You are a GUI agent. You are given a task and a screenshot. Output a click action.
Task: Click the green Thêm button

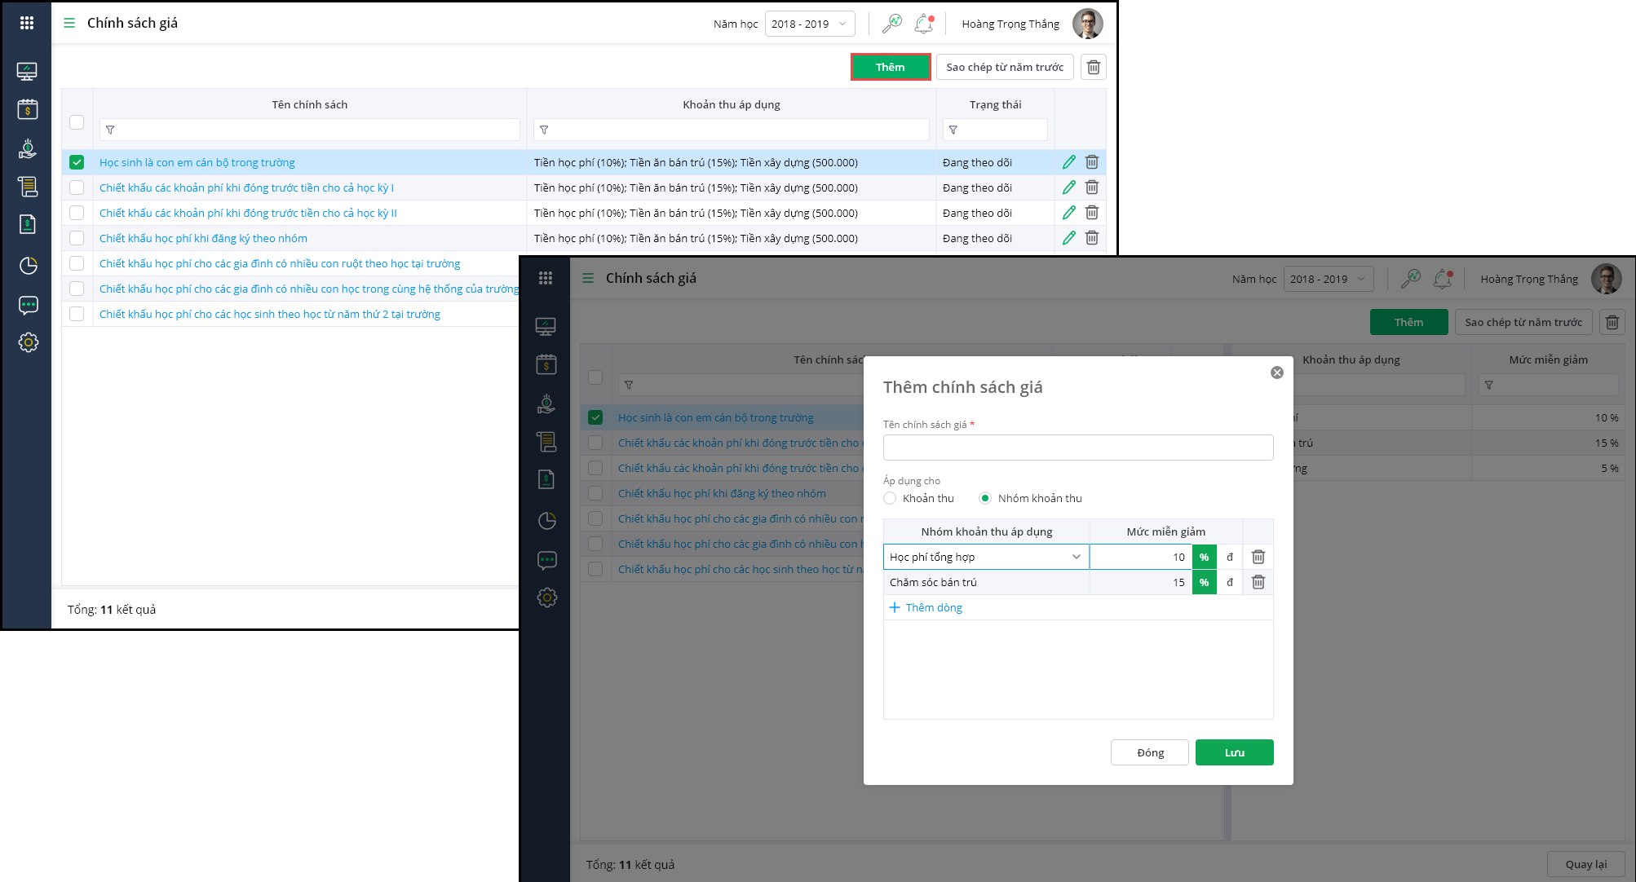click(890, 67)
